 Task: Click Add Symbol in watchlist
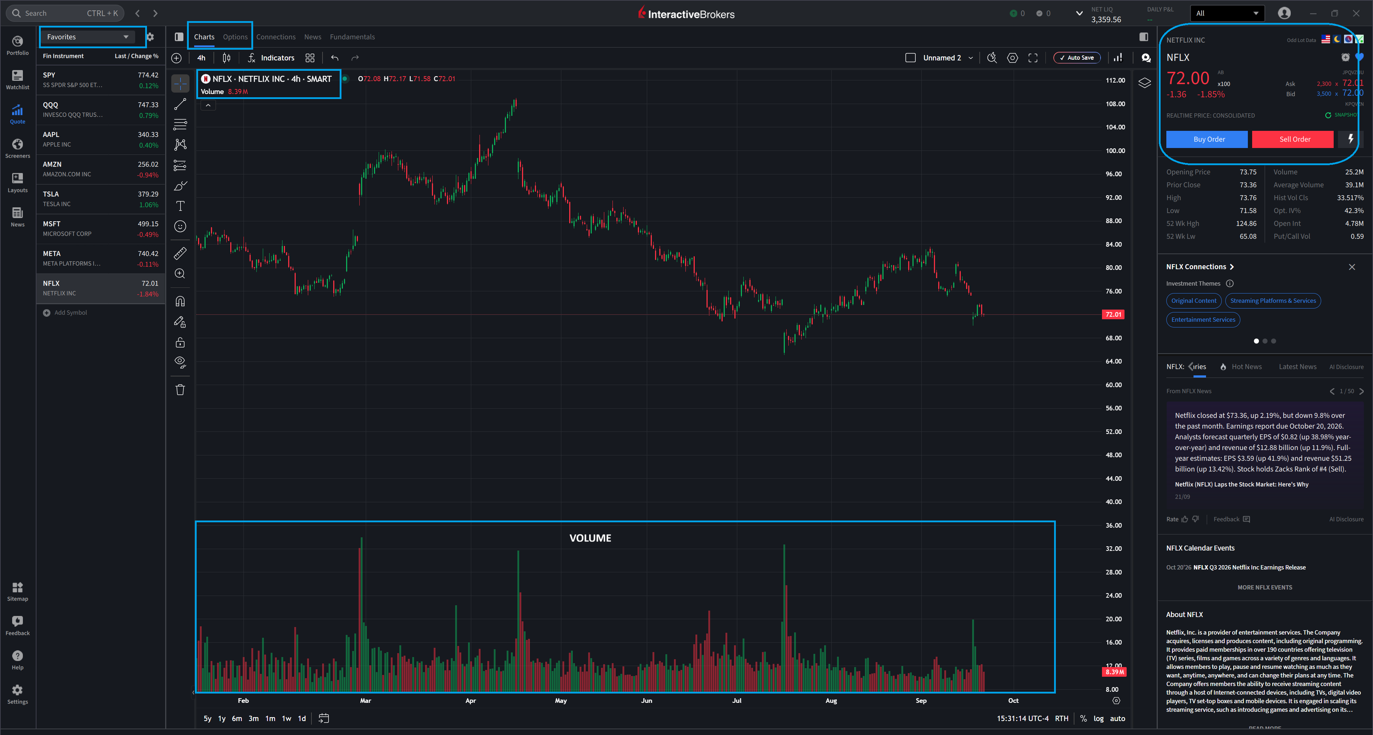tap(65, 313)
